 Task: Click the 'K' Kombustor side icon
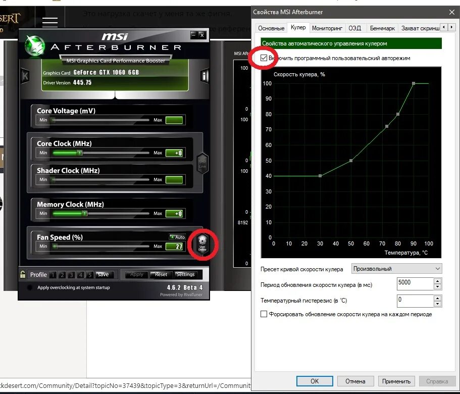click(x=25, y=76)
